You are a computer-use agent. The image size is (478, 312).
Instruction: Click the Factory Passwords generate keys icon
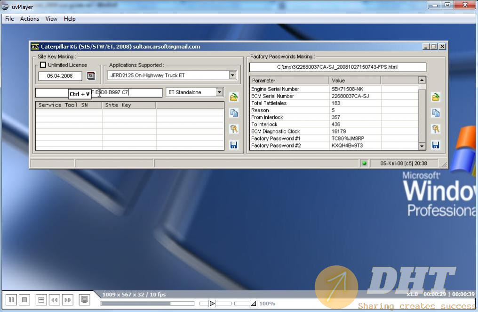[x=436, y=129]
